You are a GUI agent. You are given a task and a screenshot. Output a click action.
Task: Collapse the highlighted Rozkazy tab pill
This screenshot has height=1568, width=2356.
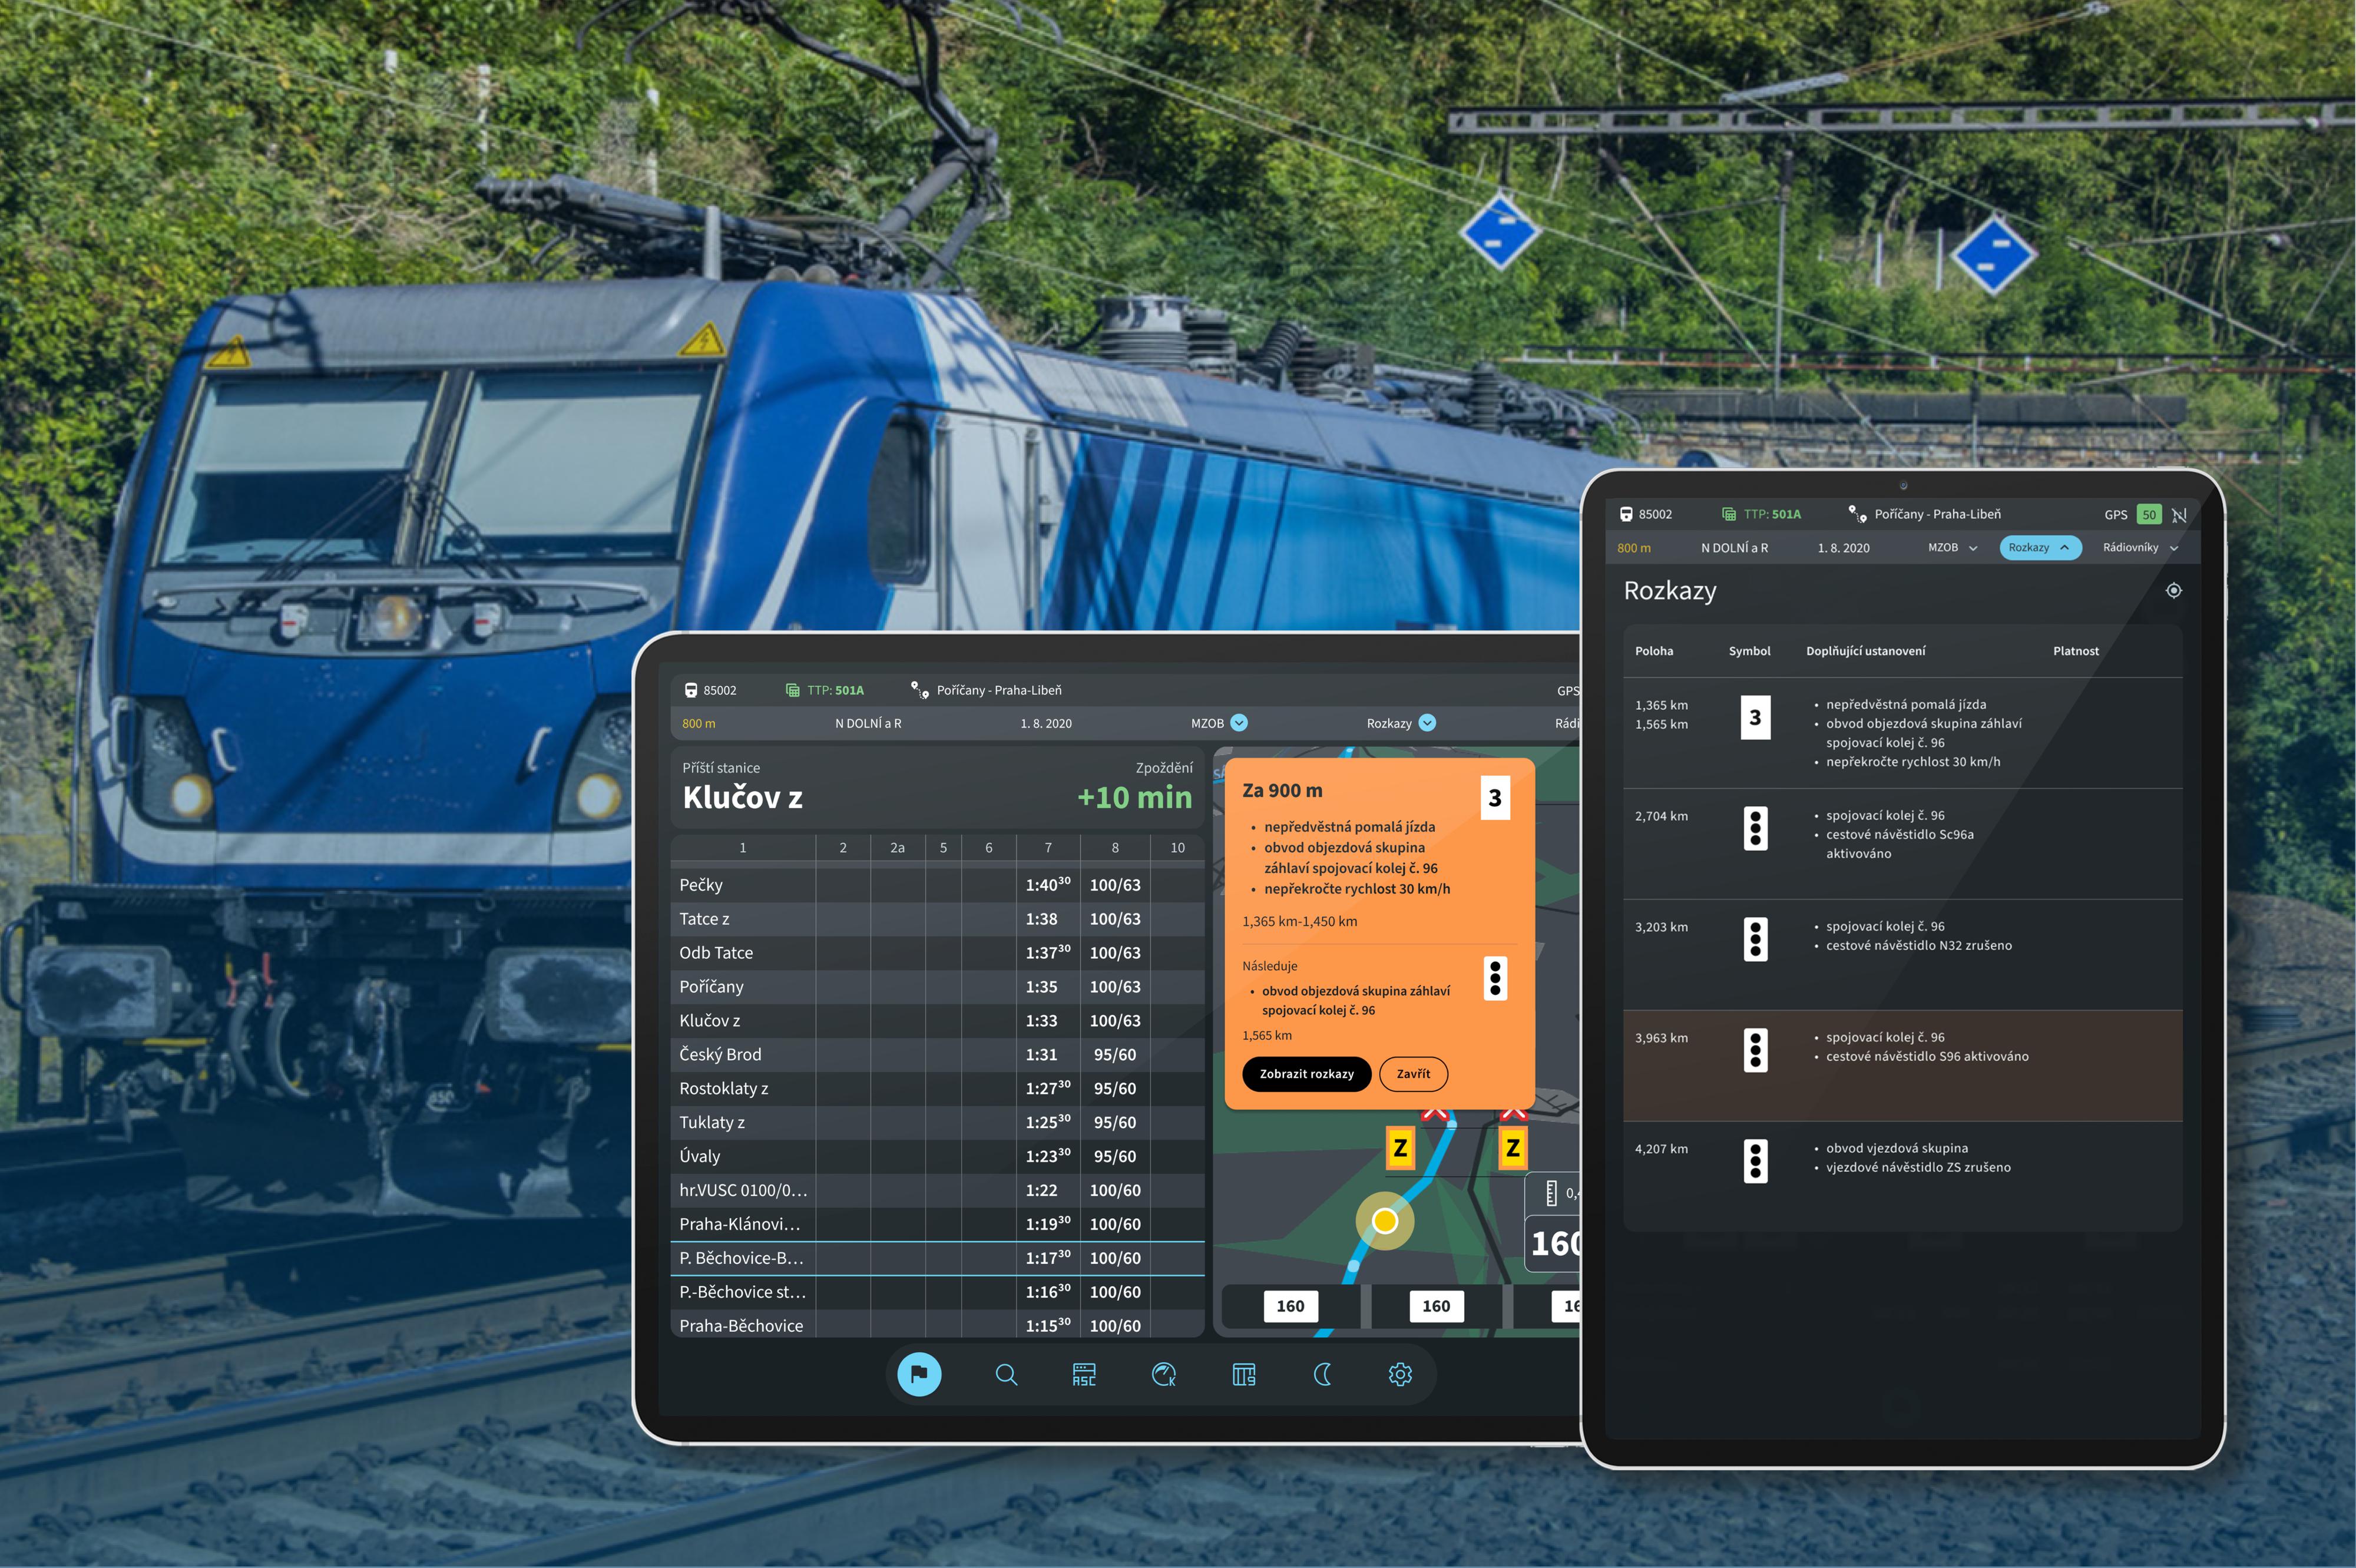2040,548
